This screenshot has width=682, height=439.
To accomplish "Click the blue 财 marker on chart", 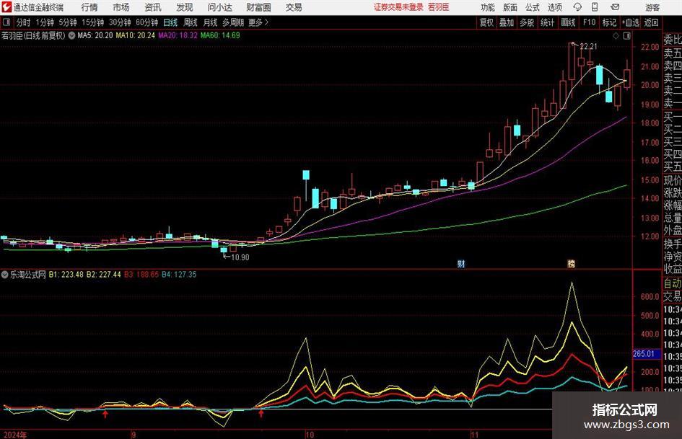I will click(461, 263).
